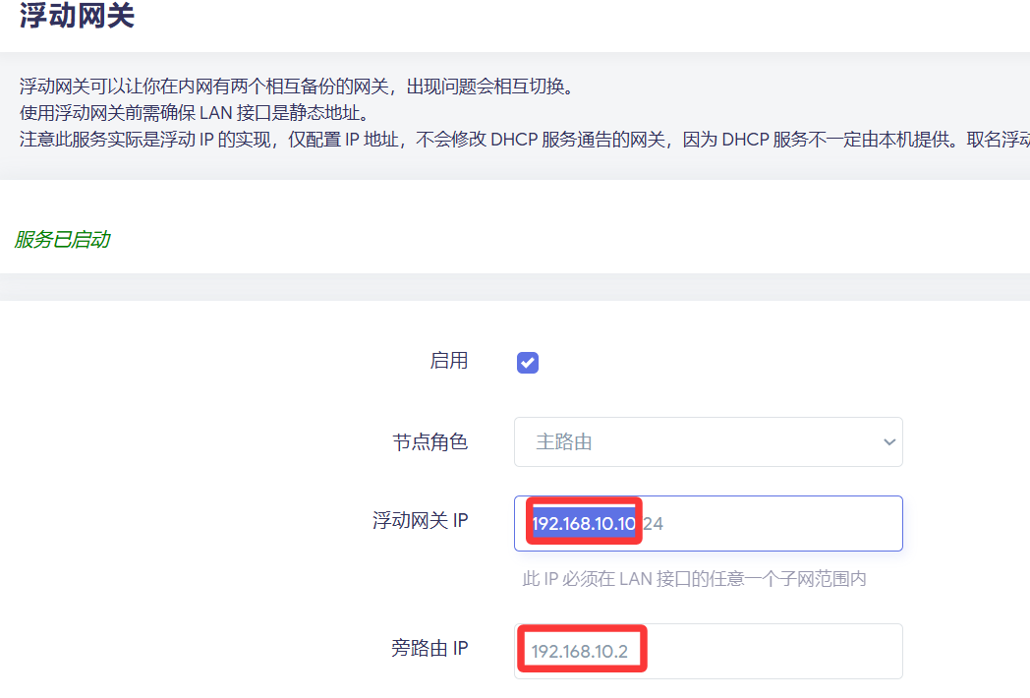Click the highlighted 192.168.10.10 text
Image resolution: width=1030 pixels, height=698 pixels.
(584, 524)
